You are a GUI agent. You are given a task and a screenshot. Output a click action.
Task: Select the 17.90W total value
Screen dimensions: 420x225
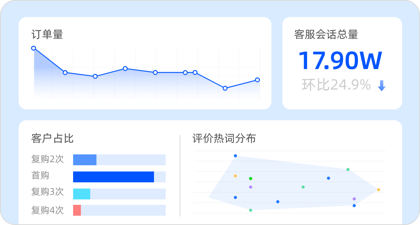click(340, 61)
